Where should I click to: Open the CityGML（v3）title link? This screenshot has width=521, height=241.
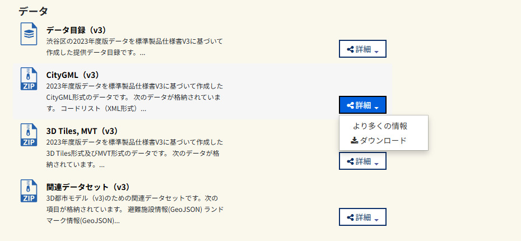pyautogui.click(x=74, y=75)
